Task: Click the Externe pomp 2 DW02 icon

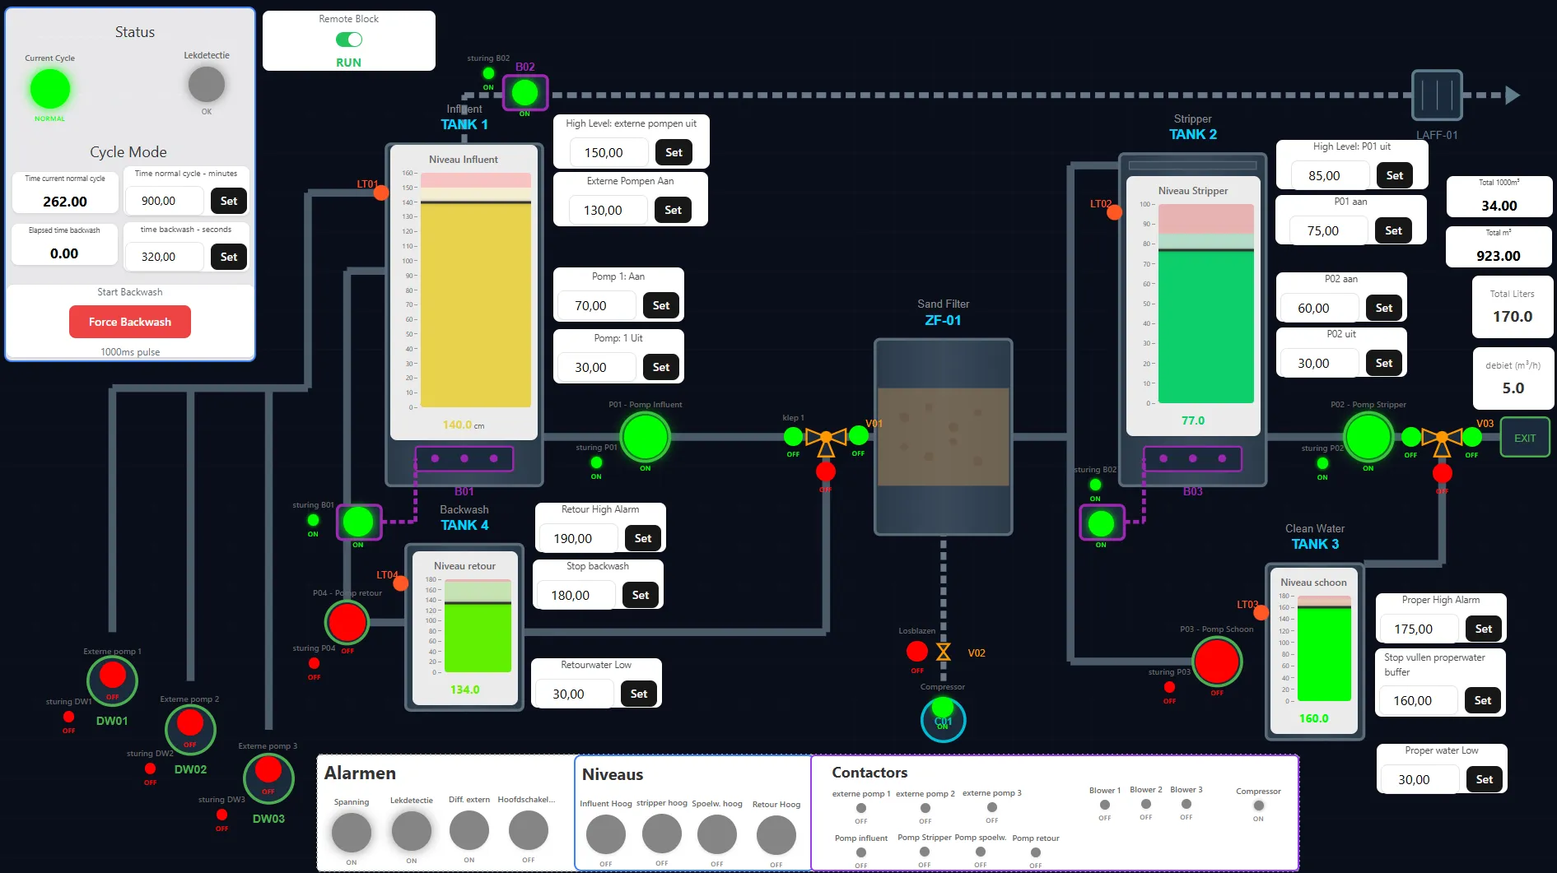Action: [190, 728]
